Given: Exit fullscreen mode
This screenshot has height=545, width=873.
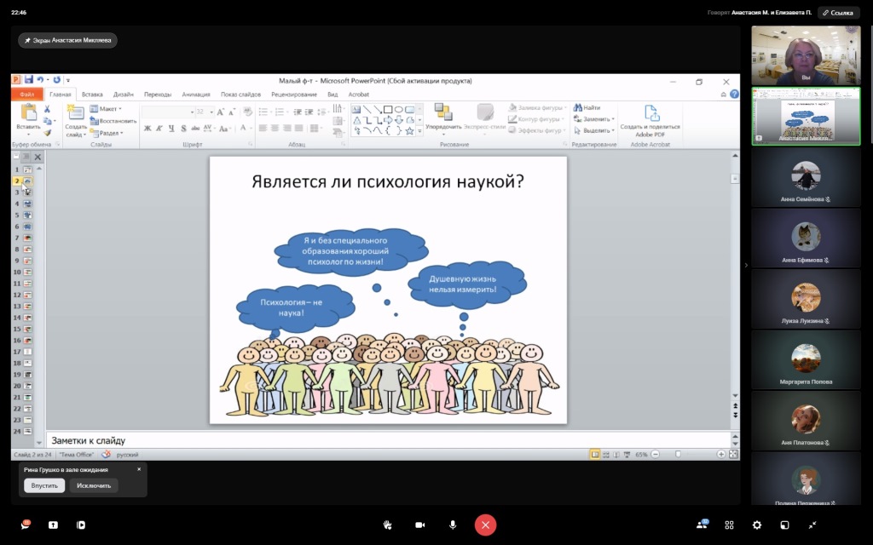Looking at the screenshot, I should (812, 525).
